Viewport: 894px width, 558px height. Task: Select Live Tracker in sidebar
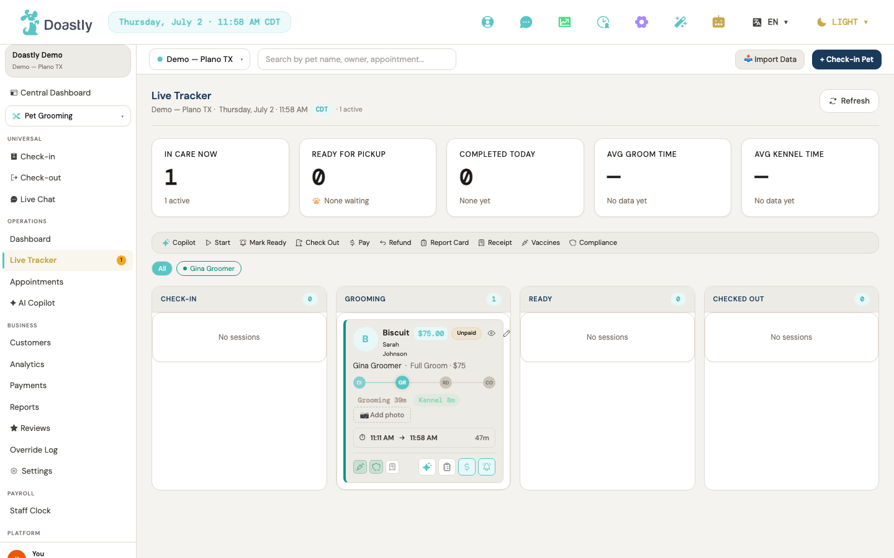tap(68, 260)
